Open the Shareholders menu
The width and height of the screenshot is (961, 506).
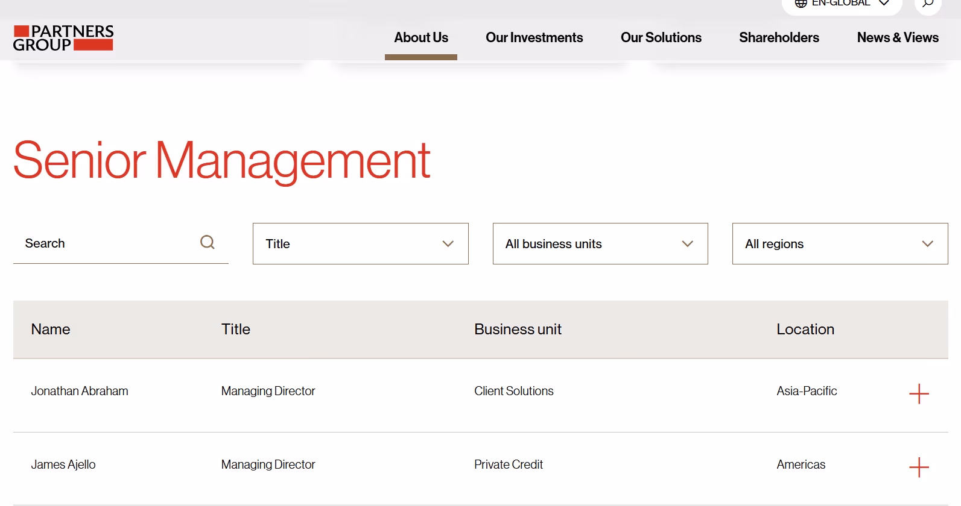(x=779, y=37)
